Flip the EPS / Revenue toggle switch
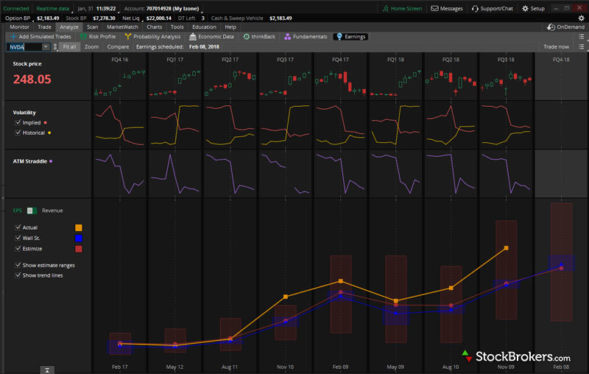 click(32, 211)
